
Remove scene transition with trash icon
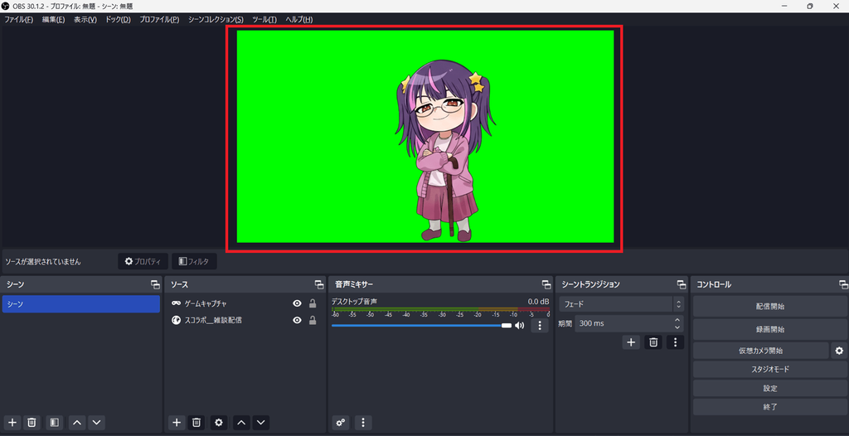653,342
